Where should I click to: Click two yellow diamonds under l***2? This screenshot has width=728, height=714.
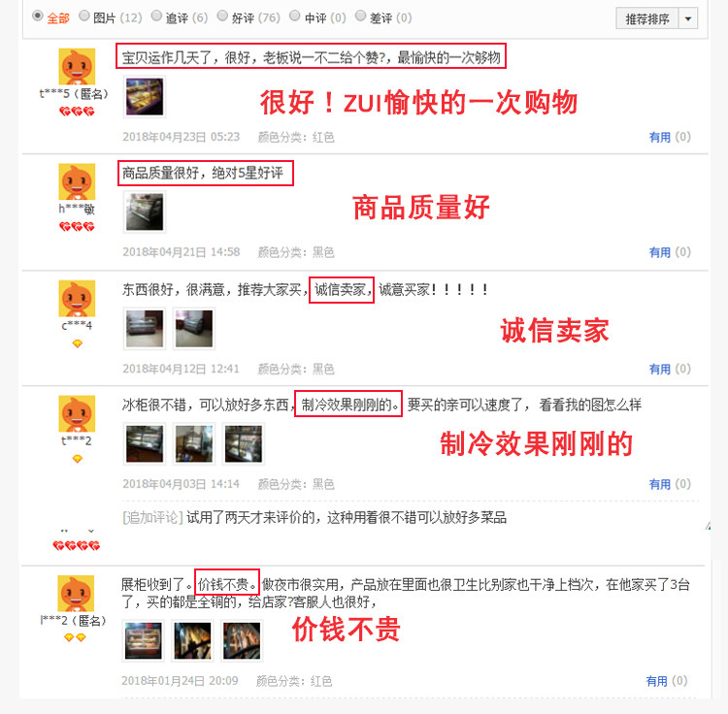click(75, 638)
